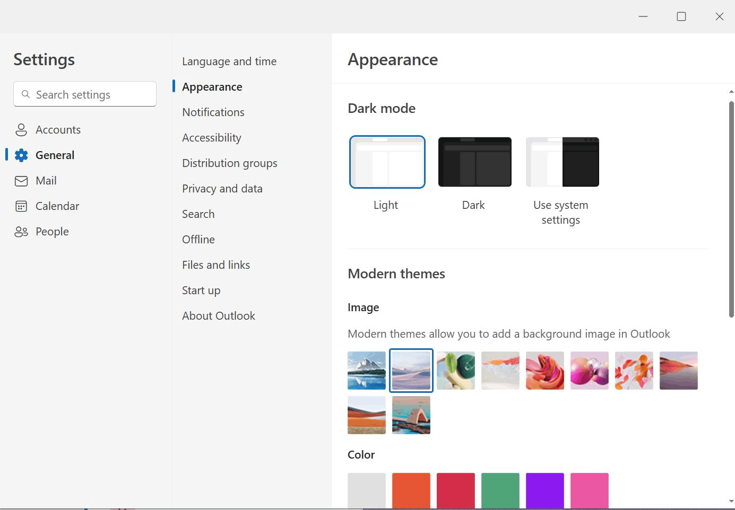Open Calendar settings via the calendar icon
Image resolution: width=735 pixels, height=510 pixels.
(21, 206)
